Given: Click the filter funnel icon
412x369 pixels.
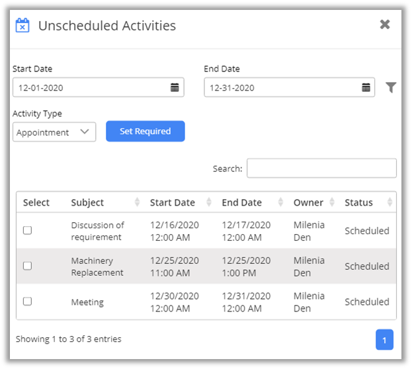Looking at the screenshot, I should pyautogui.click(x=391, y=88).
